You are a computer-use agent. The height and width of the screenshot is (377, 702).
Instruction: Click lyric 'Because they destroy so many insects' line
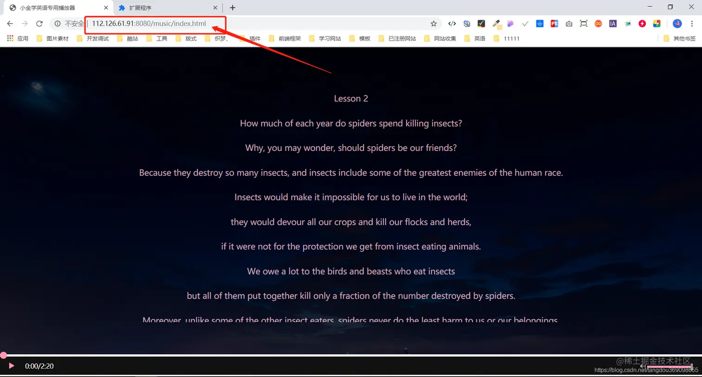[351, 173]
